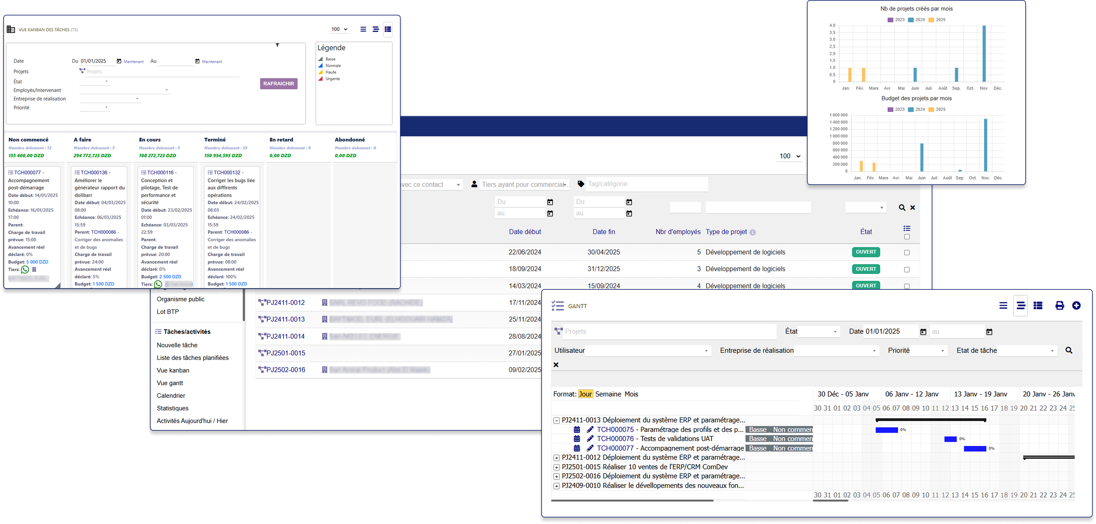
Task: Switch the Gantt format to Semaine
Action: pos(609,394)
